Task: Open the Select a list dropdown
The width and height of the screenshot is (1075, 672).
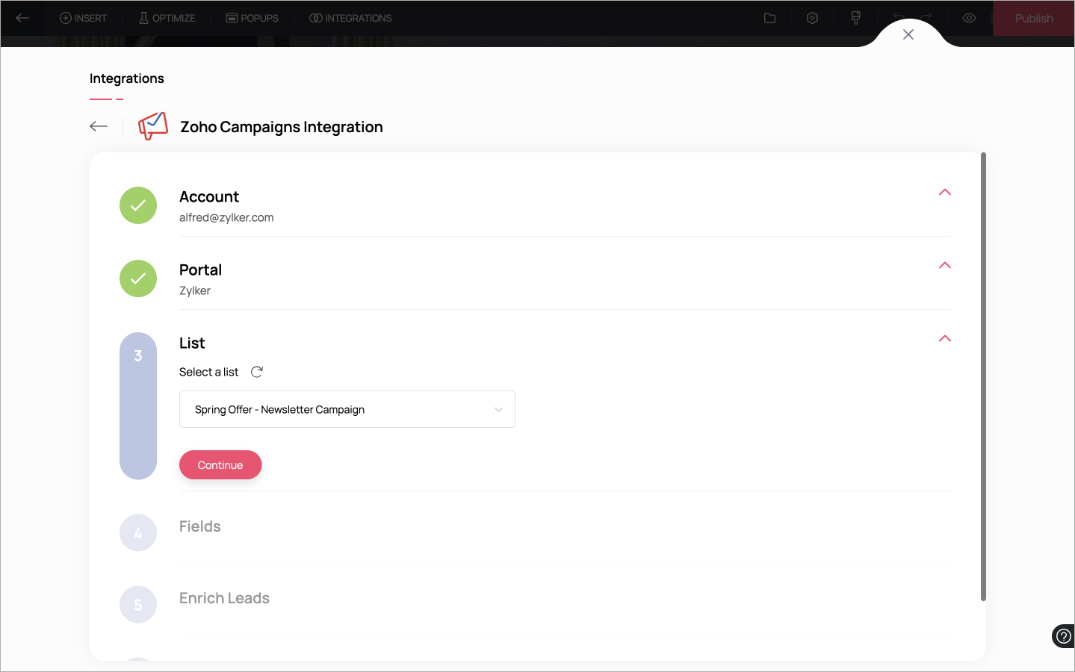Action: (347, 409)
